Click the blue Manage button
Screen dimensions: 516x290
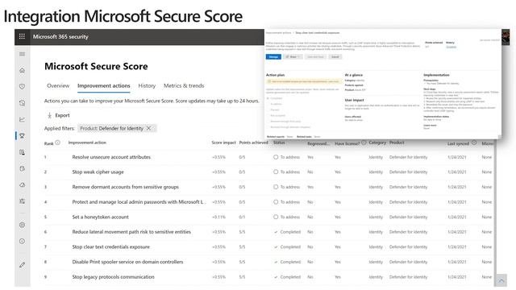coord(273,57)
